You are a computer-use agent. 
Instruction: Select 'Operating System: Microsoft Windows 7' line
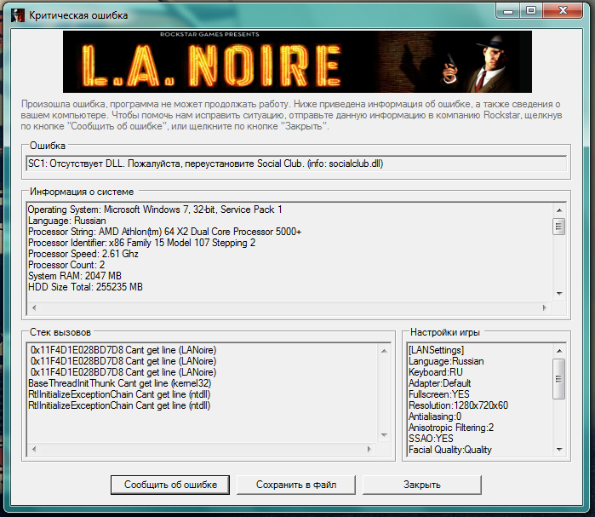click(x=155, y=210)
